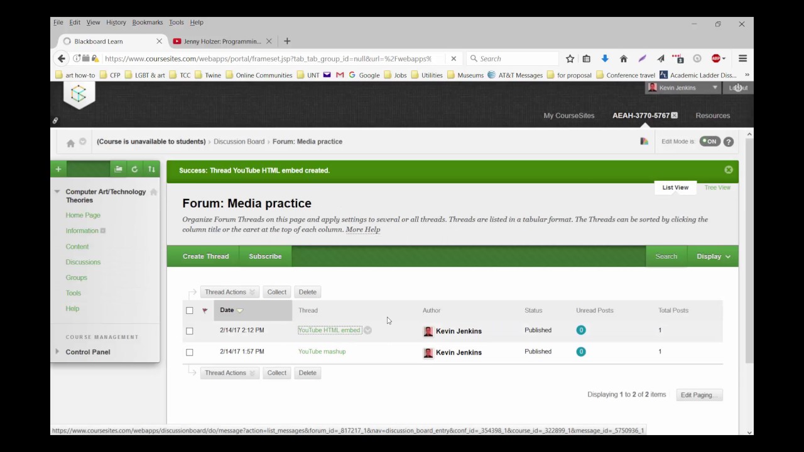Image resolution: width=804 pixels, height=452 pixels.
Task: Stop loading with the X next to URL
Action: [x=454, y=58]
